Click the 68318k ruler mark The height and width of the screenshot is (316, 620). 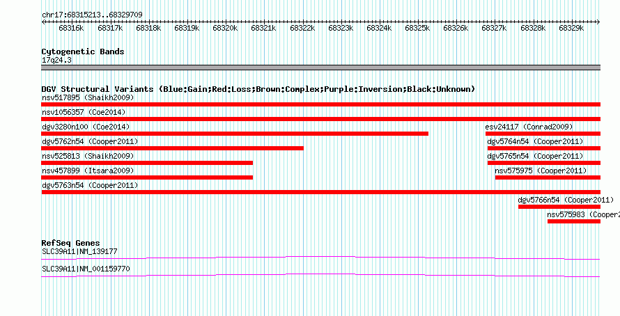click(148, 29)
